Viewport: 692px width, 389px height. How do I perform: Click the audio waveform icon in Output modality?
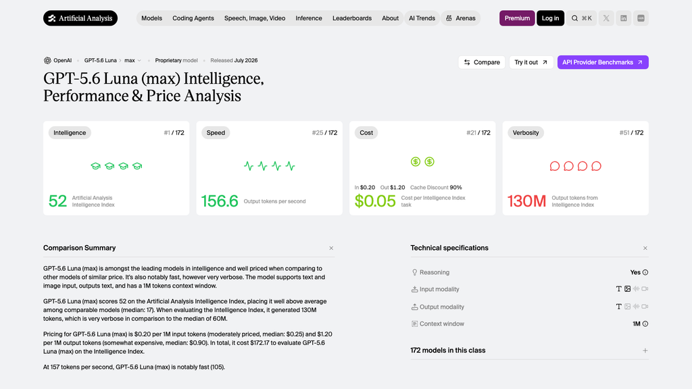pos(636,307)
